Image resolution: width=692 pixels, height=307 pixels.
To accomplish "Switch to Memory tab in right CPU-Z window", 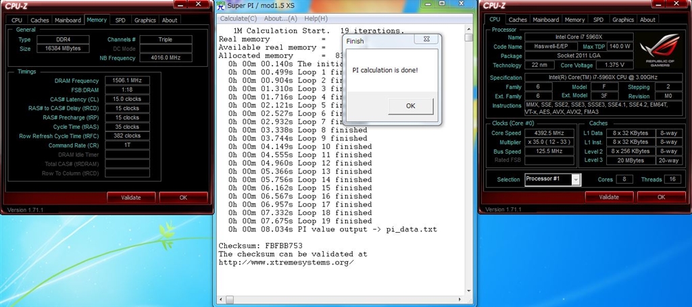I will click(x=574, y=20).
